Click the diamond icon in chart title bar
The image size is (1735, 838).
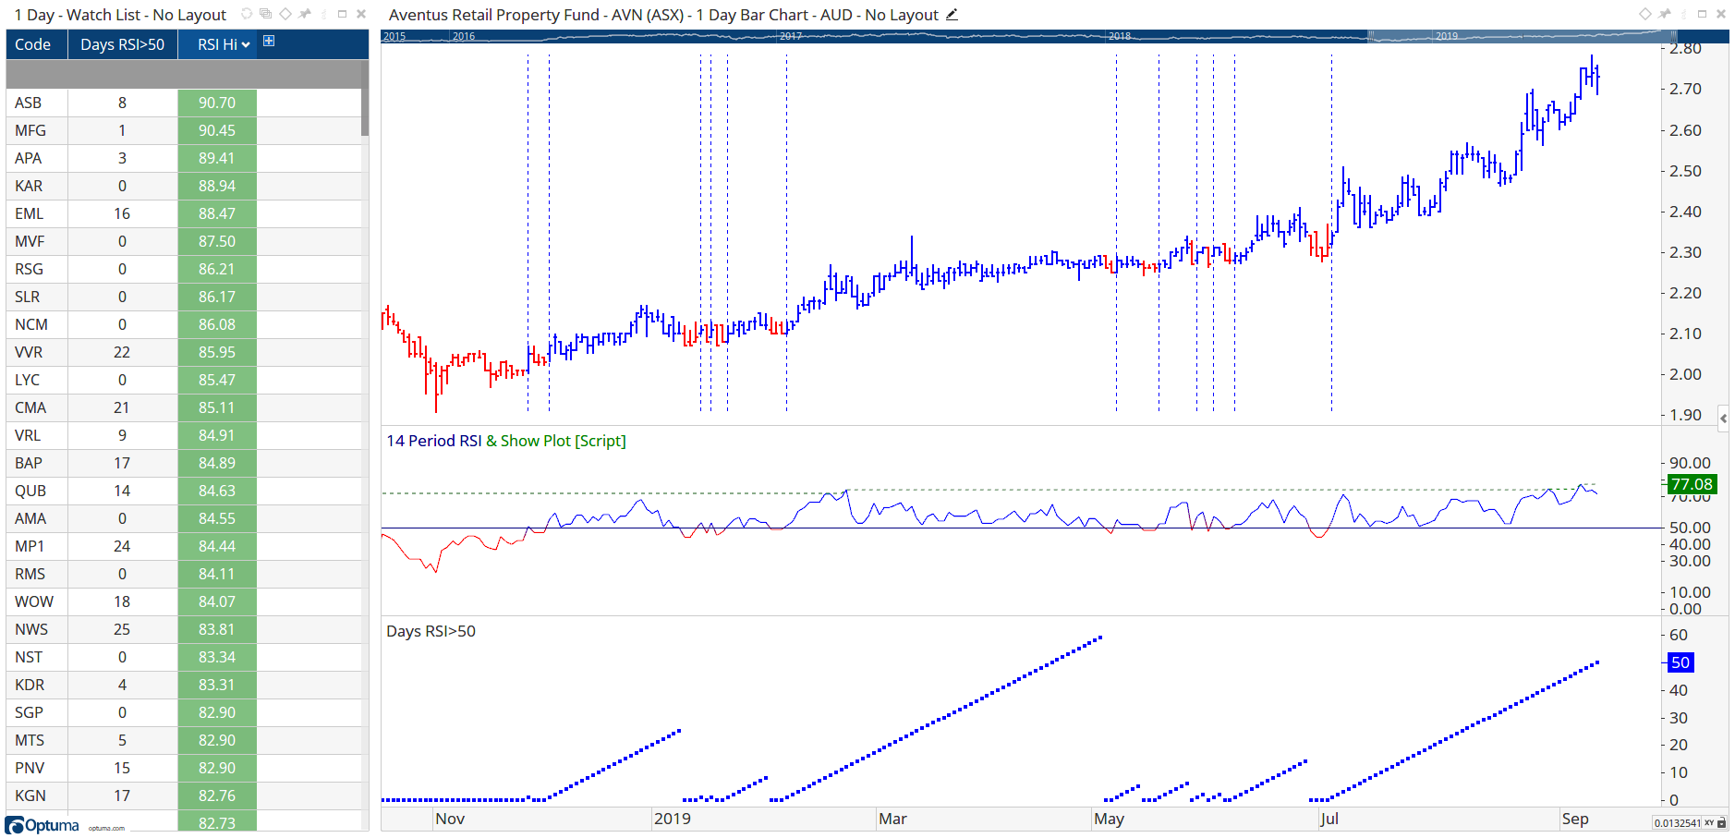point(1645,14)
